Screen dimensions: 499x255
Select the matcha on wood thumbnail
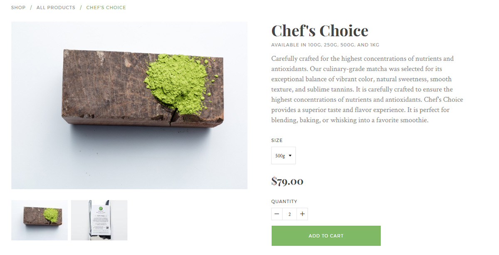tap(40, 220)
